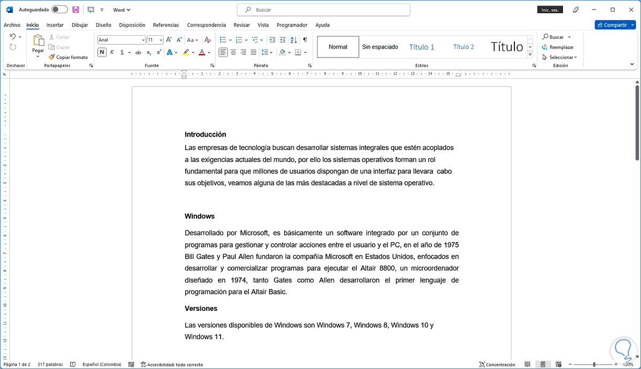
Task: Increase font size with the A up icon
Action: coord(169,39)
